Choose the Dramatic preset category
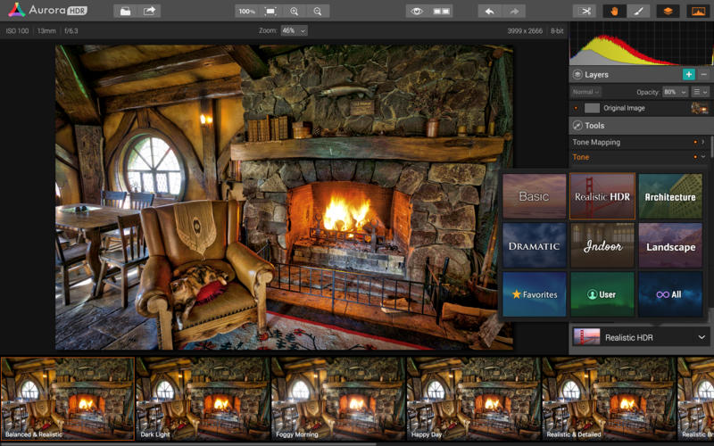 point(534,245)
